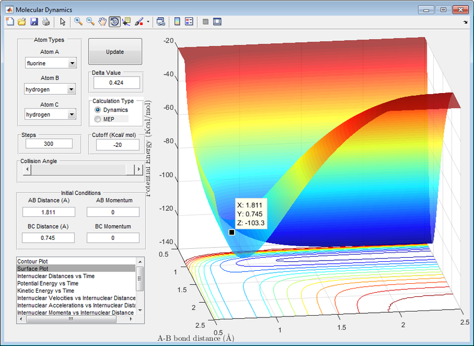474x346 pixels.
Task: Click the Collision Angle slider track
Action: 77,170
